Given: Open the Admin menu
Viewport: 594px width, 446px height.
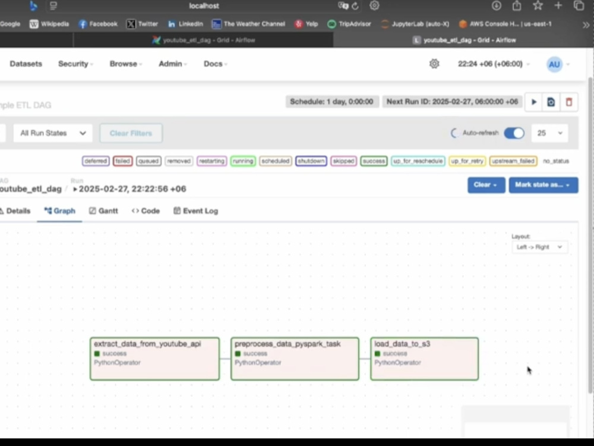Looking at the screenshot, I should [172, 64].
